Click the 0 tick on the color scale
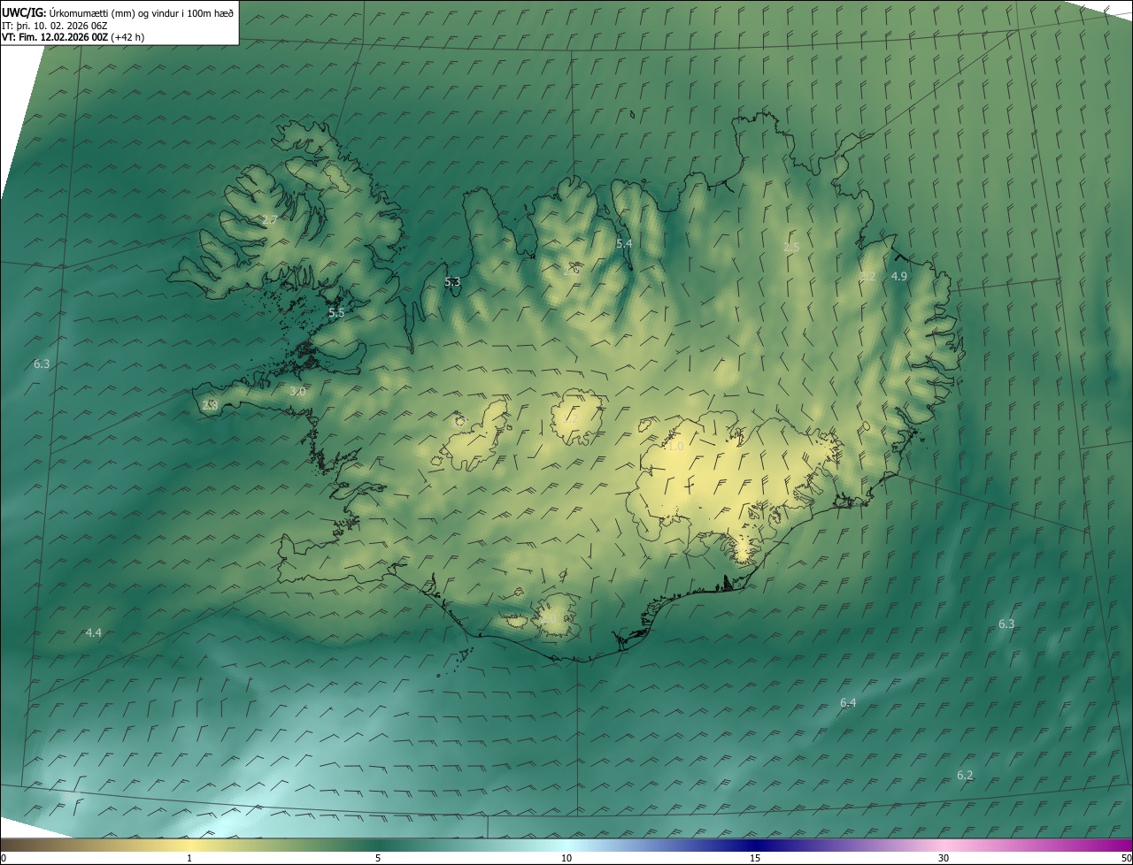This screenshot has height=865, width=1133. click(4, 858)
